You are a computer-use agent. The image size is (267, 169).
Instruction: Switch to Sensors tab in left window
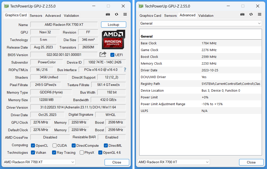pyautogui.click(x=36, y=16)
